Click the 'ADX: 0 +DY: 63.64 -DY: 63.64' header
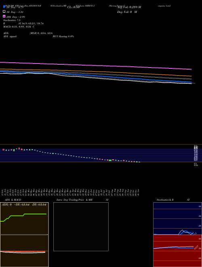202x267 pixels. (24, 205)
